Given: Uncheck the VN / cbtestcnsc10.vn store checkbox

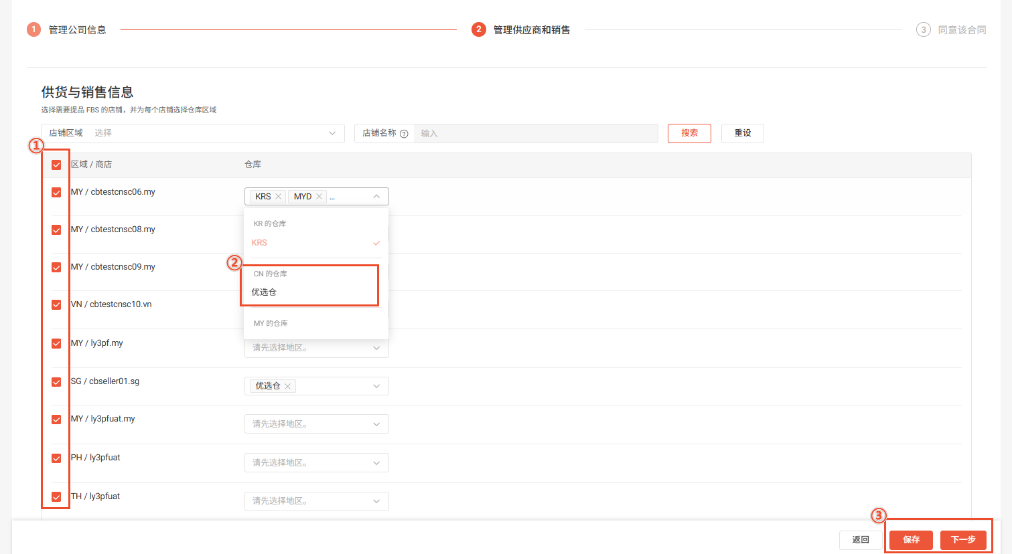Looking at the screenshot, I should 56,305.
